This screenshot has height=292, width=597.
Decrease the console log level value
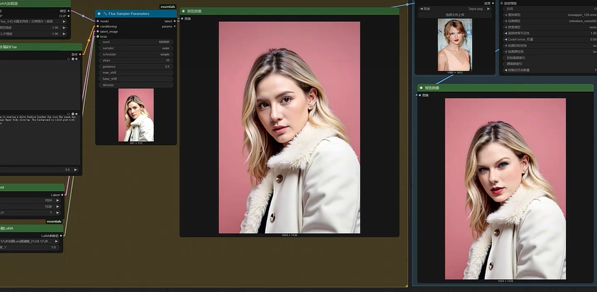tap(506, 70)
